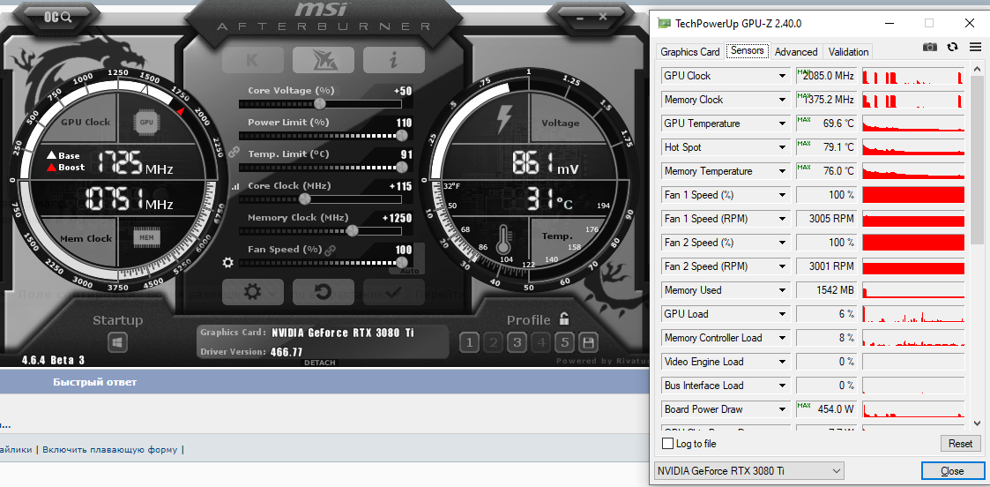Switch to Advanced tab
The height and width of the screenshot is (487, 990).
(x=796, y=52)
